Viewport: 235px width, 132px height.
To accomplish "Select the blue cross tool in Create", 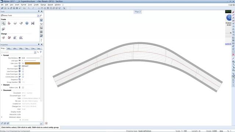I will tap(27, 23).
